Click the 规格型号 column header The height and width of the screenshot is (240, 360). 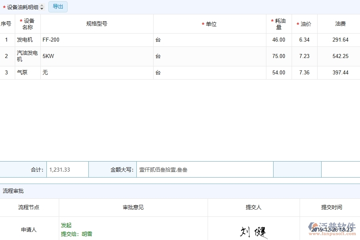coord(97,24)
